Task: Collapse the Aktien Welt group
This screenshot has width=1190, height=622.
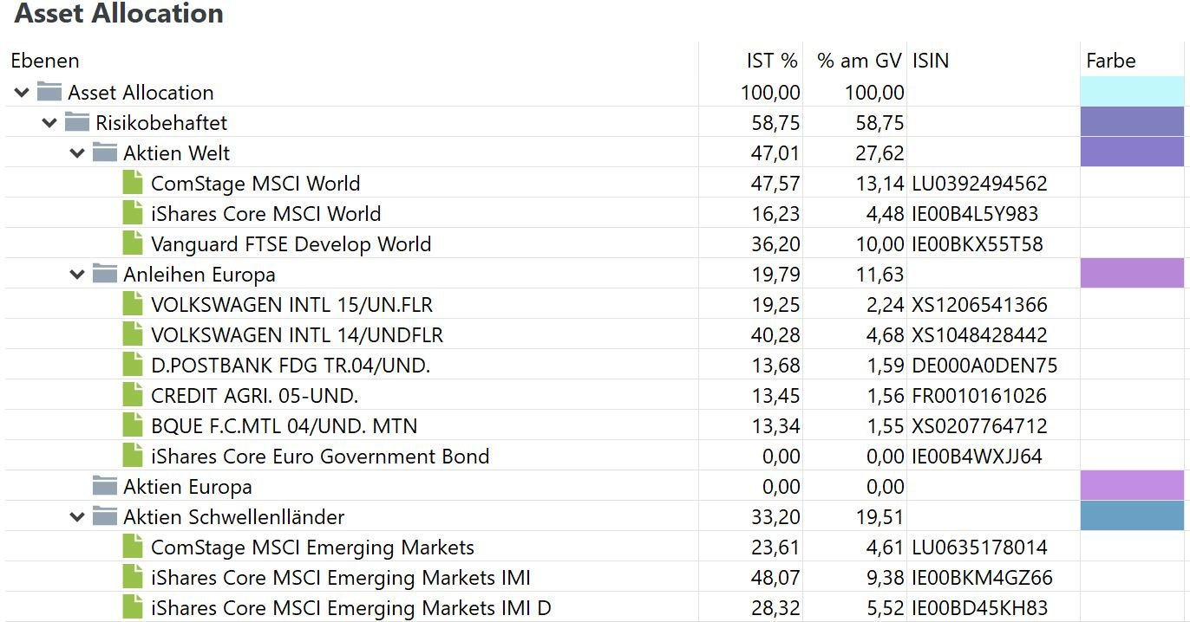Action: click(x=77, y=153)
